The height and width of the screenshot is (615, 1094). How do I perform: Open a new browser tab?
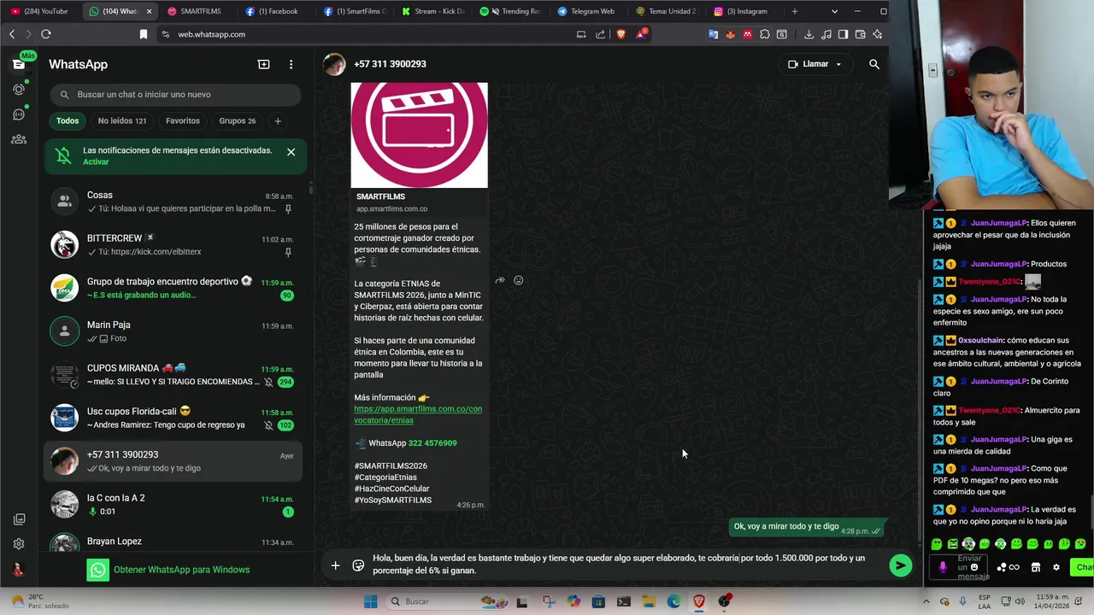(794, 11)
